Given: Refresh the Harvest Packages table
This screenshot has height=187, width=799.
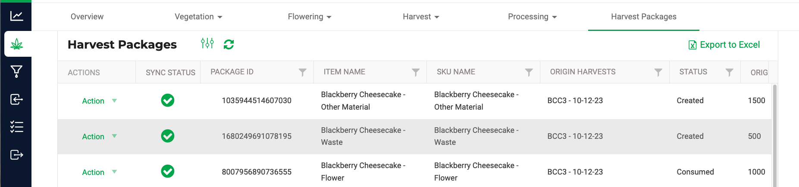Looking at the screenshot, I should pos(229,44).
